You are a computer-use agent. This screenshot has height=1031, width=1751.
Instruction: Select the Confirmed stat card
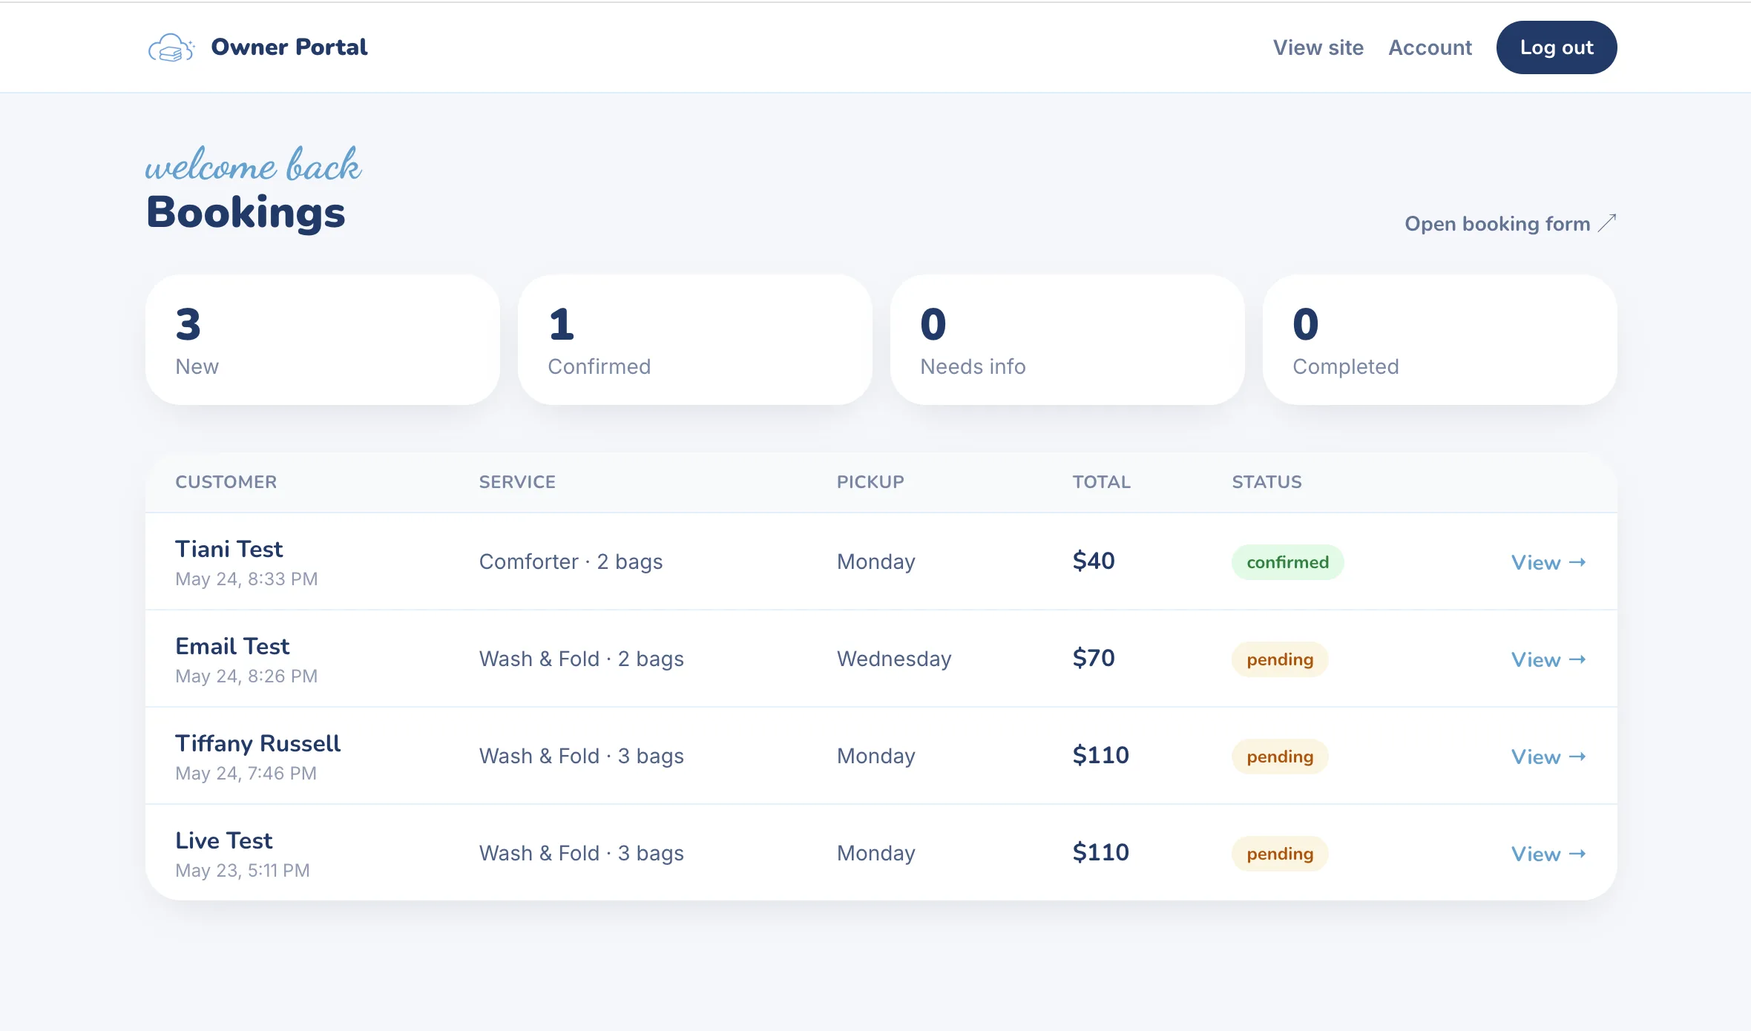(x=694, y=340)
